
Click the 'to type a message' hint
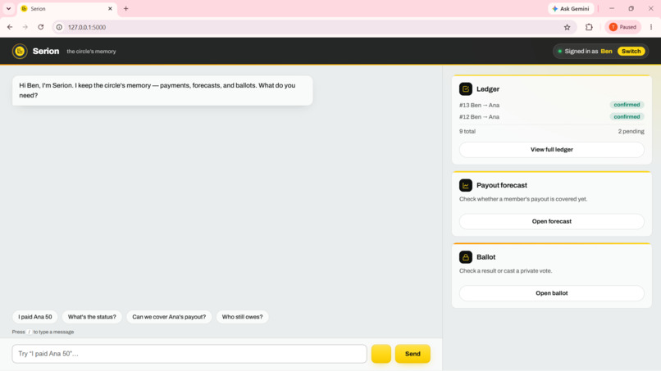53,332
